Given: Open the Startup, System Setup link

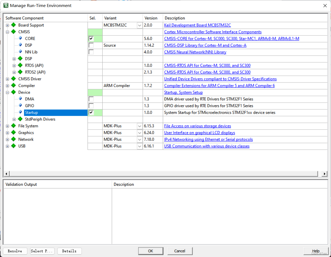Looking at the screenshot, I should [x=183, y=92].
